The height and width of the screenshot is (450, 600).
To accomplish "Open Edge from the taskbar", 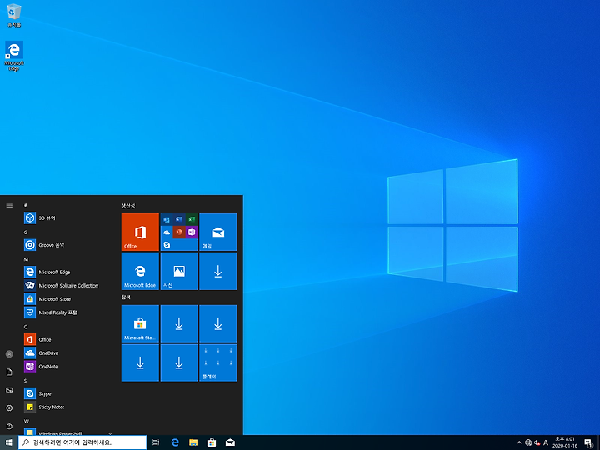I will (175, 442).
